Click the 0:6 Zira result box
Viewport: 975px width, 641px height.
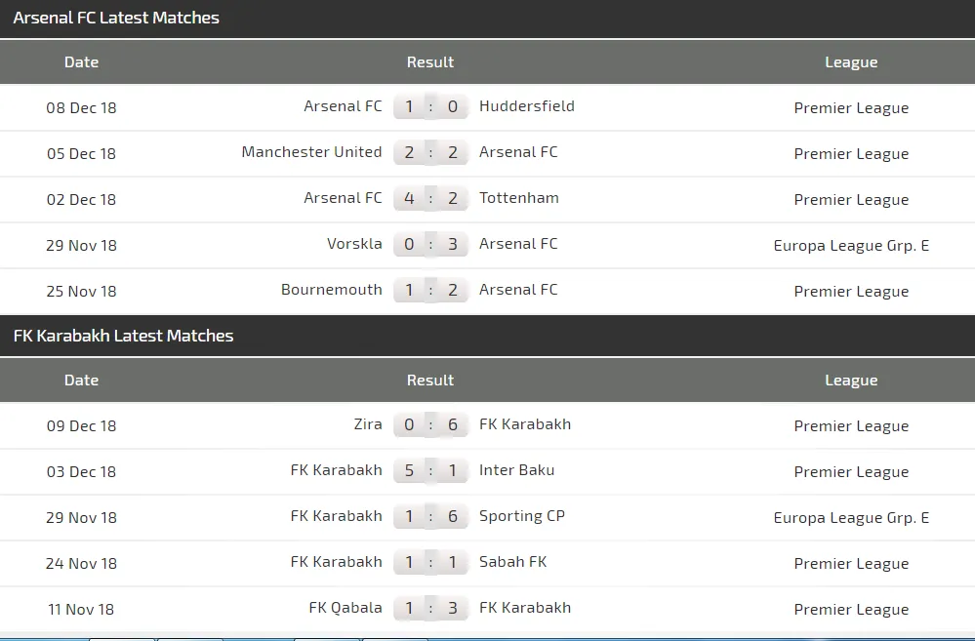tap(430, 424)
